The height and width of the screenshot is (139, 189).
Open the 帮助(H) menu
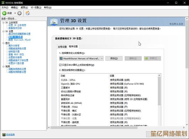pyautogui.click(x=48, y=7)
